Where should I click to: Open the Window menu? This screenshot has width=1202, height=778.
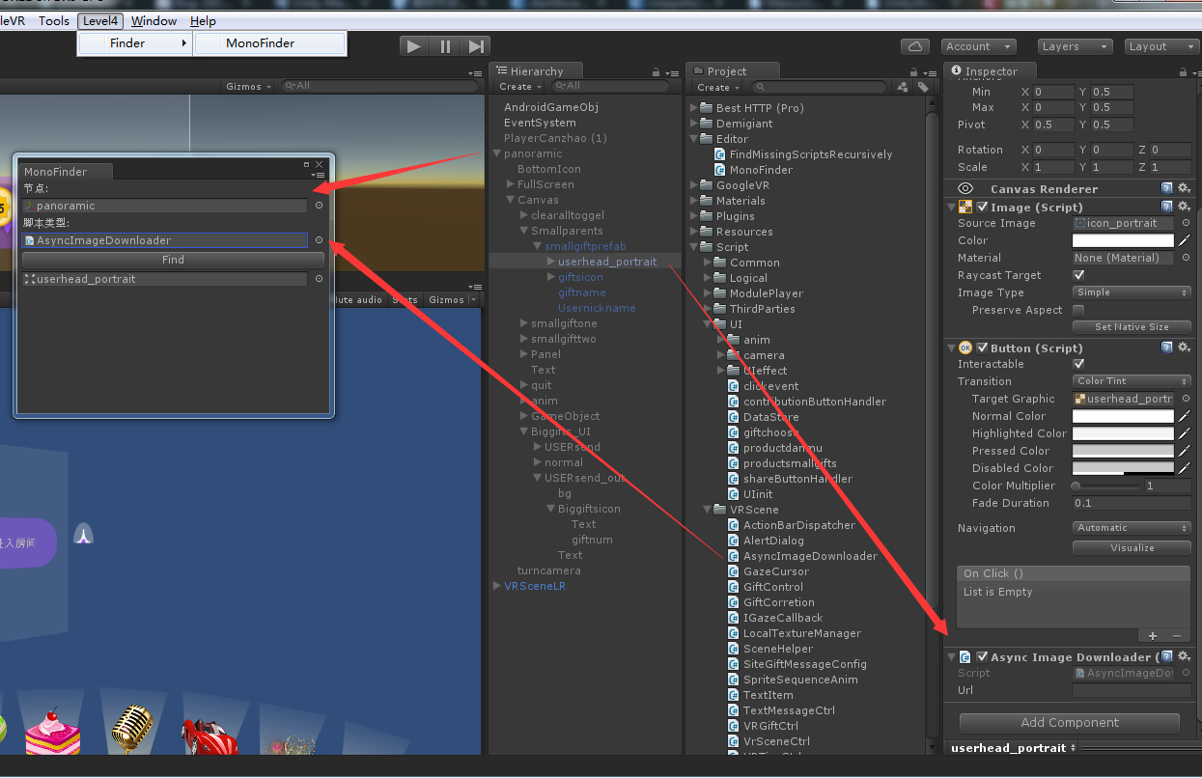(x=154, y=20)
